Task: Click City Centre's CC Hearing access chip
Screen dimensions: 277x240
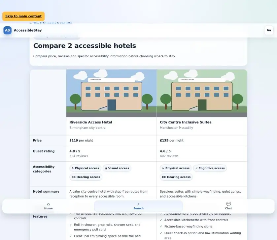Action: coord(176,177)
